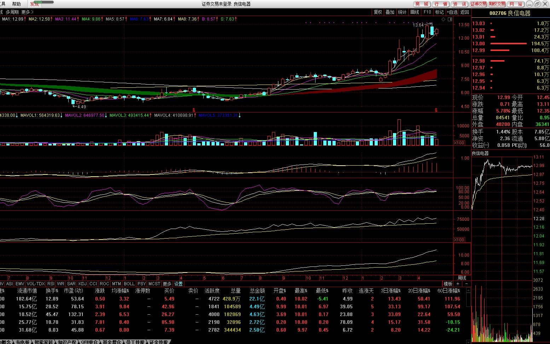
Task: Click the 002706 良信电器 stock title
Action: tap(510, 13)
